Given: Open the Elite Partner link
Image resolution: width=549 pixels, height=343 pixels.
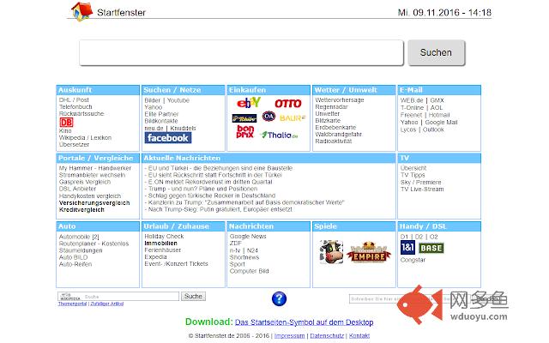Looking at the screenshot, I should point(161,114).
